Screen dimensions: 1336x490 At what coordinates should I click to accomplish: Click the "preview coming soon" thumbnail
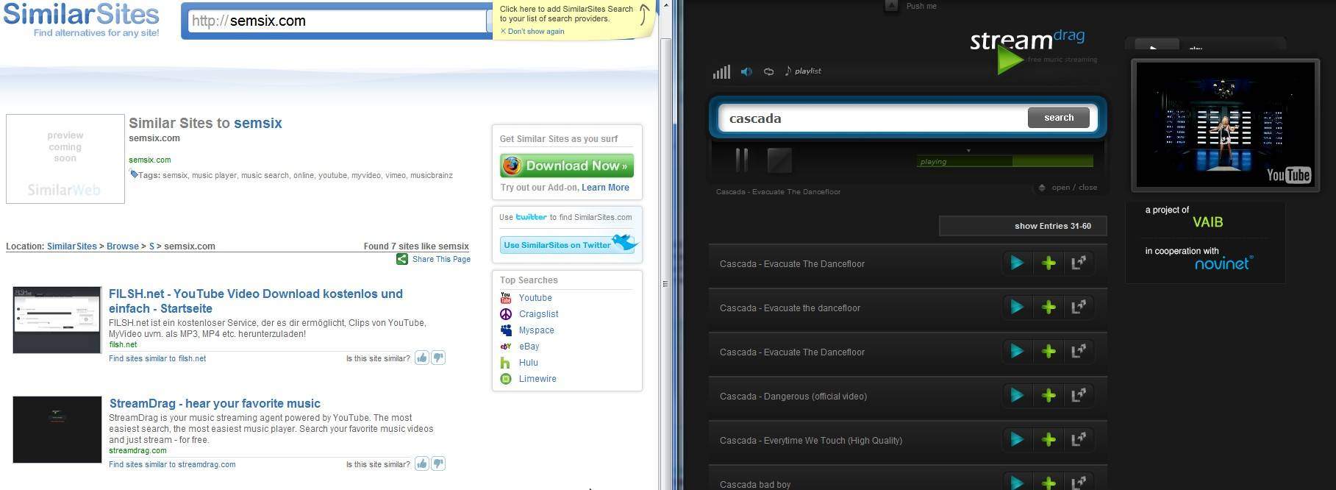click(65, 158)
